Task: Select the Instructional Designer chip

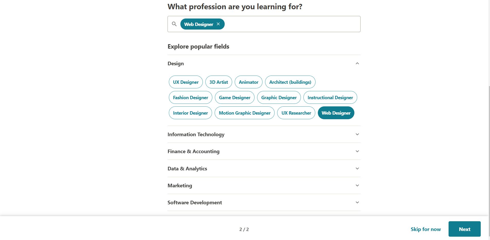Action: [x=330, y=97]
